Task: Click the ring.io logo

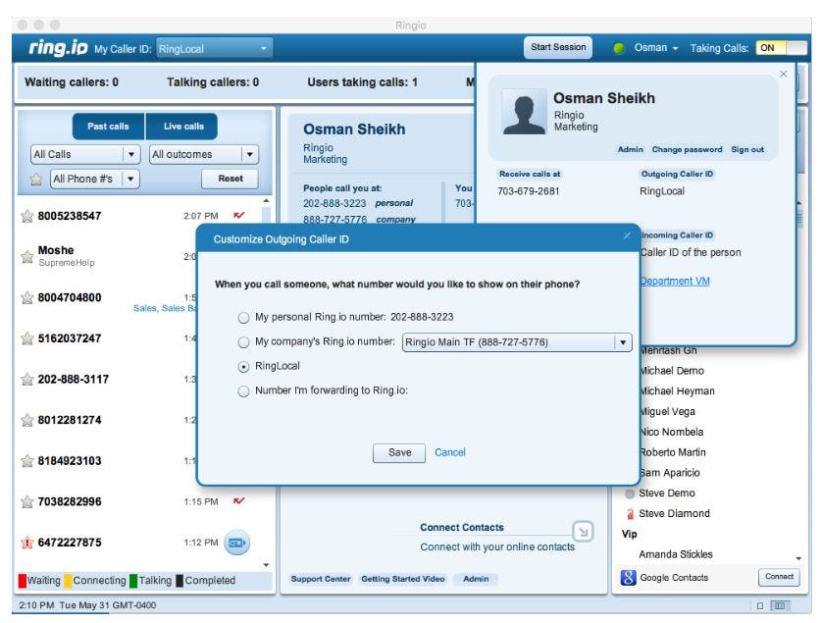Action: (58, 47)
